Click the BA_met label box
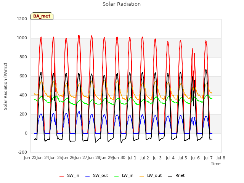This screenshot has width=244, height=183. pos(42,16)
